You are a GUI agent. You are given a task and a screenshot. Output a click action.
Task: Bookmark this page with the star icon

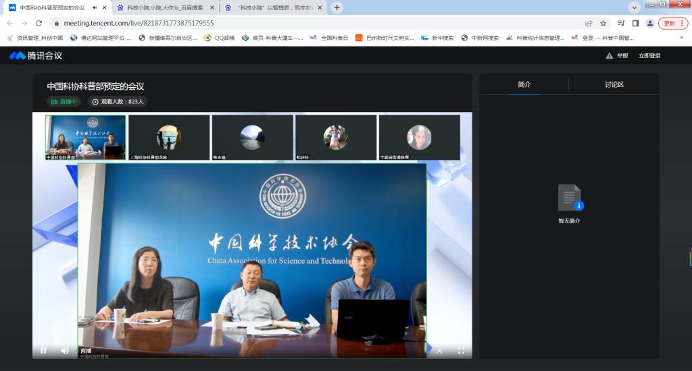pyautogui.click(x=603, y=23)
